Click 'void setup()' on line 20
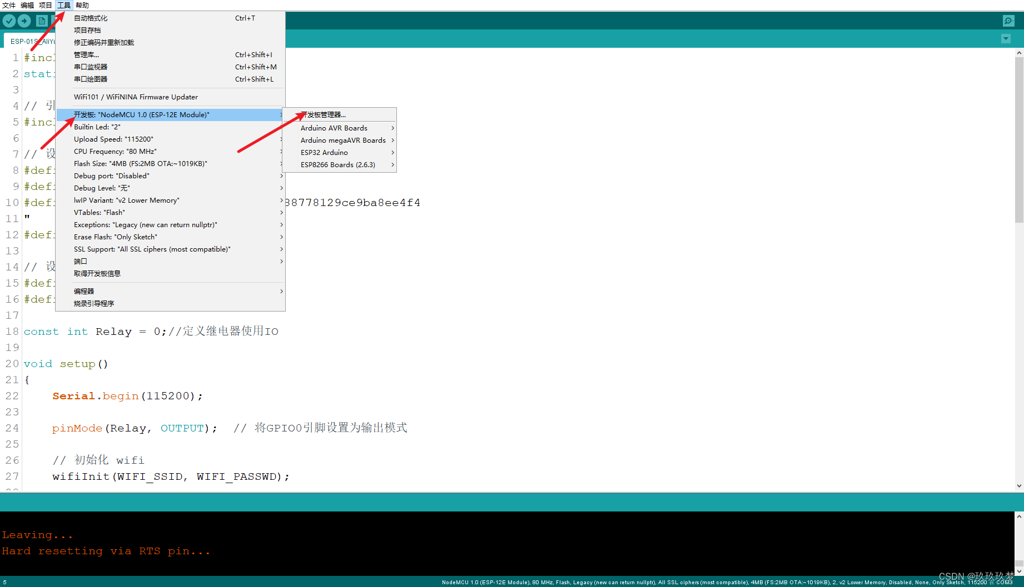Viewport: 1024px width, 587px height. point(66,364)
